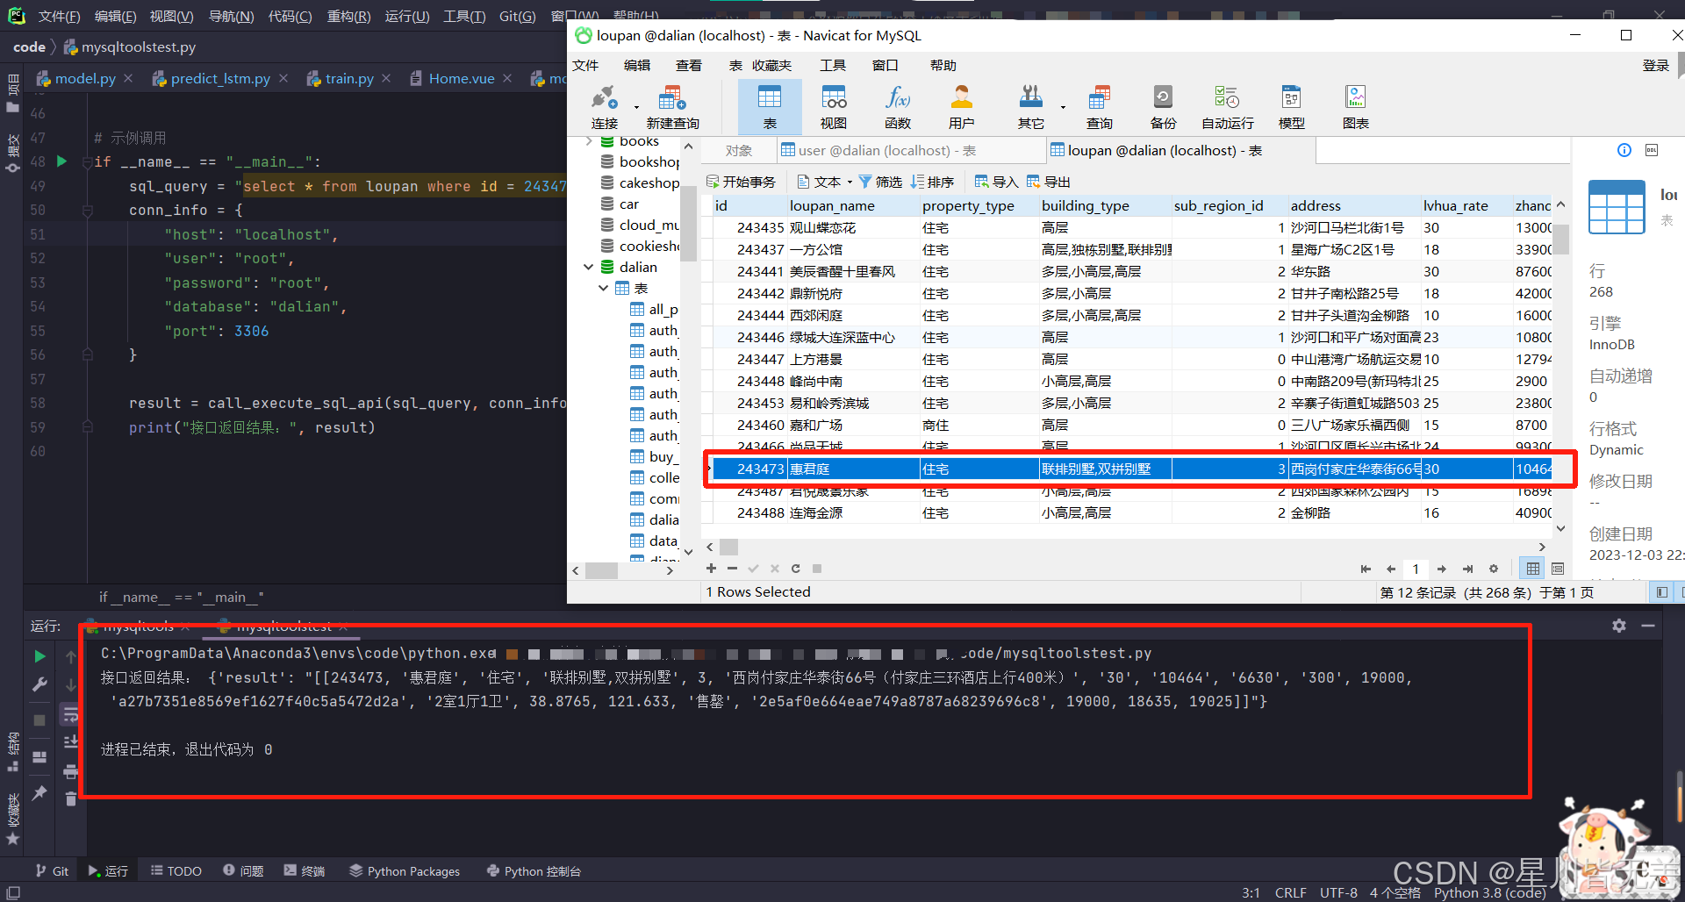
Task: Click the stop square in Run panel
Action: coord(39,719)
